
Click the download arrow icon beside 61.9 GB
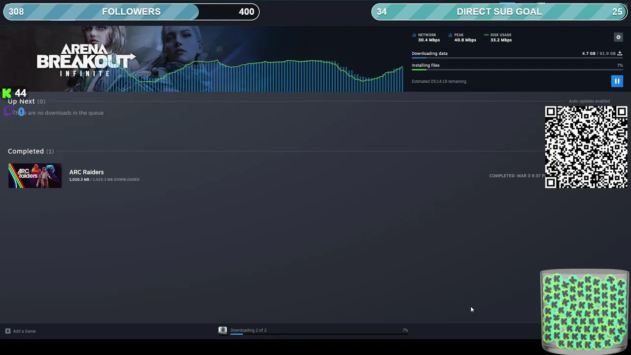620,53
